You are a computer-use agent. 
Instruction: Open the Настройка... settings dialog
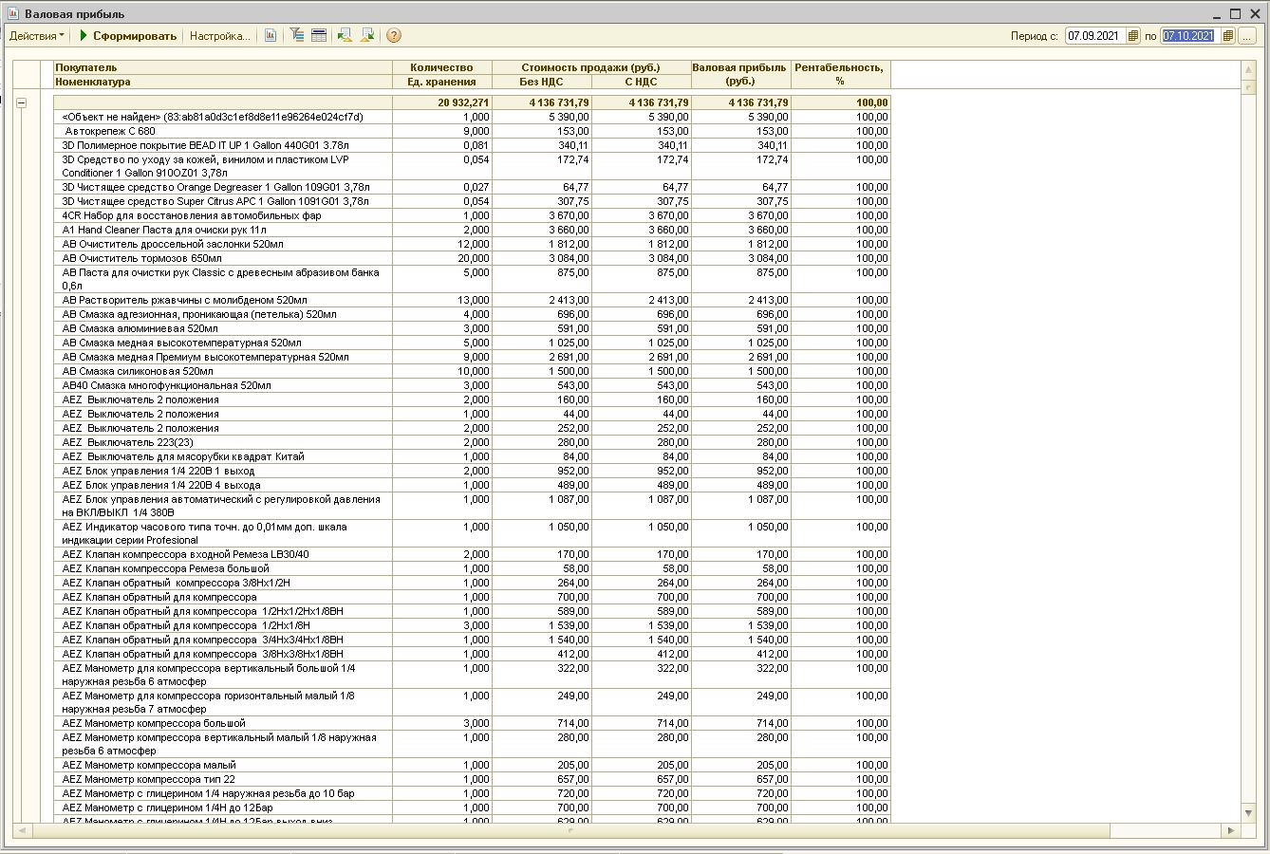[219, 36]
